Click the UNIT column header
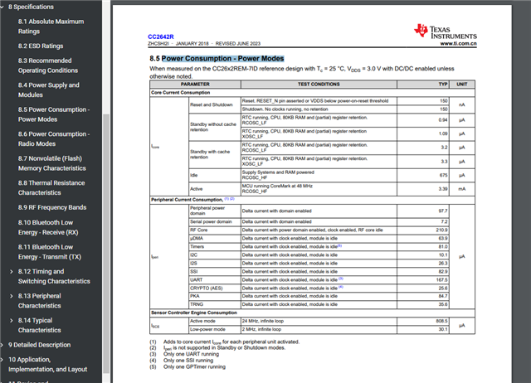This screenshot has height=383, width=531. (462, 85)
